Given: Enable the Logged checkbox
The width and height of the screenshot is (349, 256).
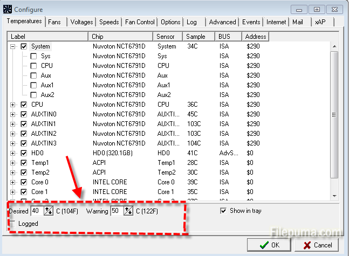Looking at the screenshot, I should click(x=12, y=224).
